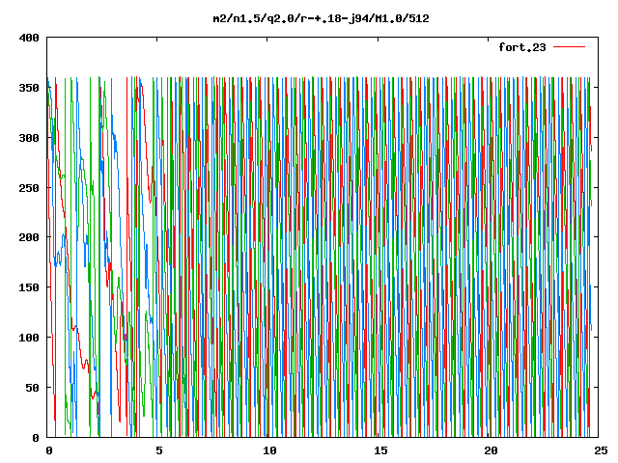
Task: Click the y-axis label 0
Action: pos(36,437)
